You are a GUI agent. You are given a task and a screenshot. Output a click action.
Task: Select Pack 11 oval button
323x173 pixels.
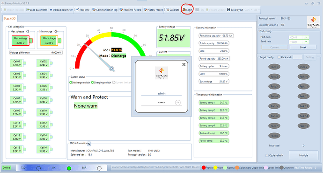point(303,86)
